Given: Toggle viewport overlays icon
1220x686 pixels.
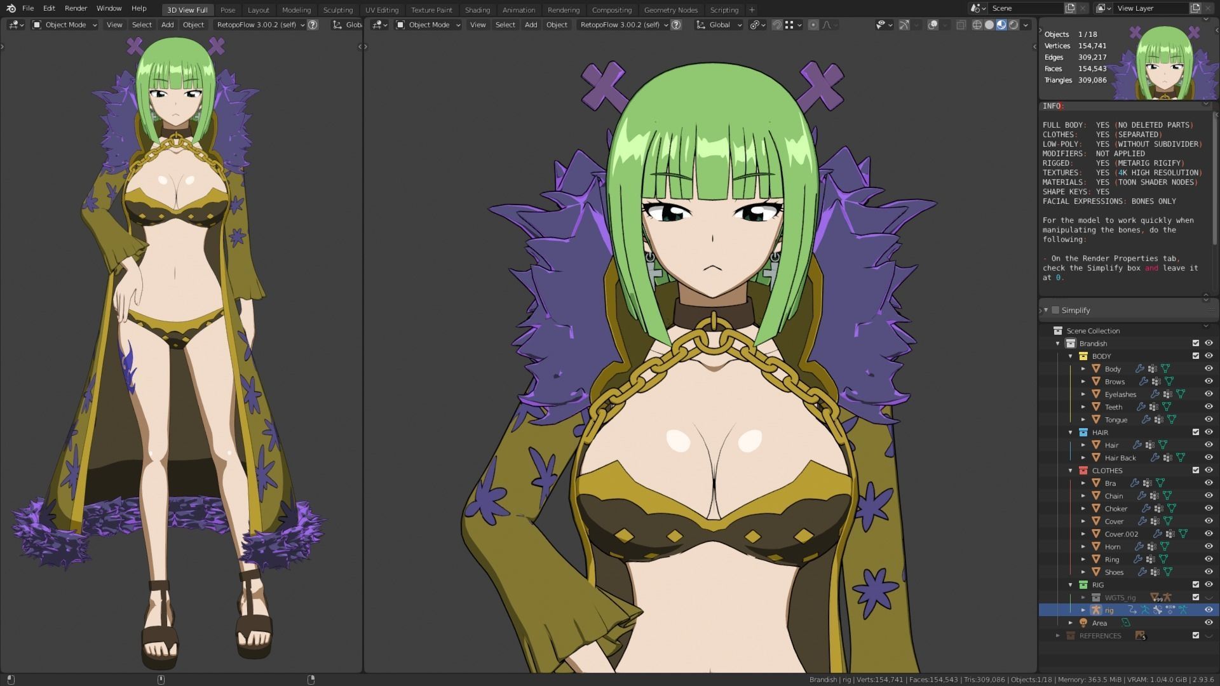Looking at the screenshot, I should click(x=933, y=25).
